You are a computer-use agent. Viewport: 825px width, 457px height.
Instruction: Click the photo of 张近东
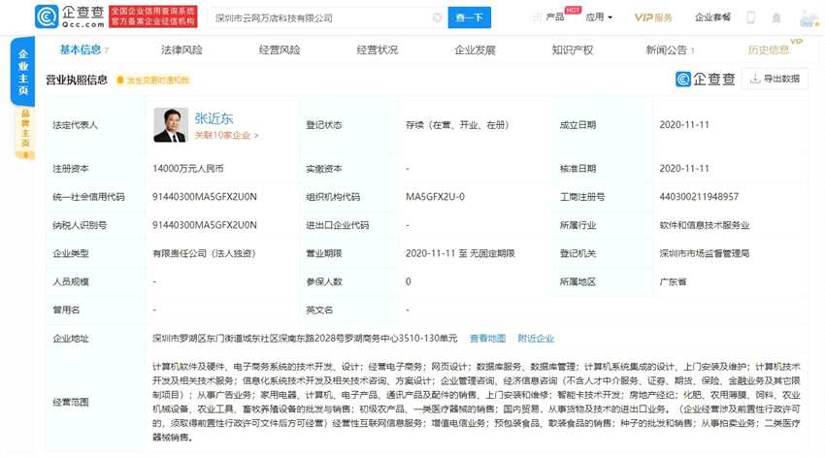pyautogui.click(x=171, y=125)
